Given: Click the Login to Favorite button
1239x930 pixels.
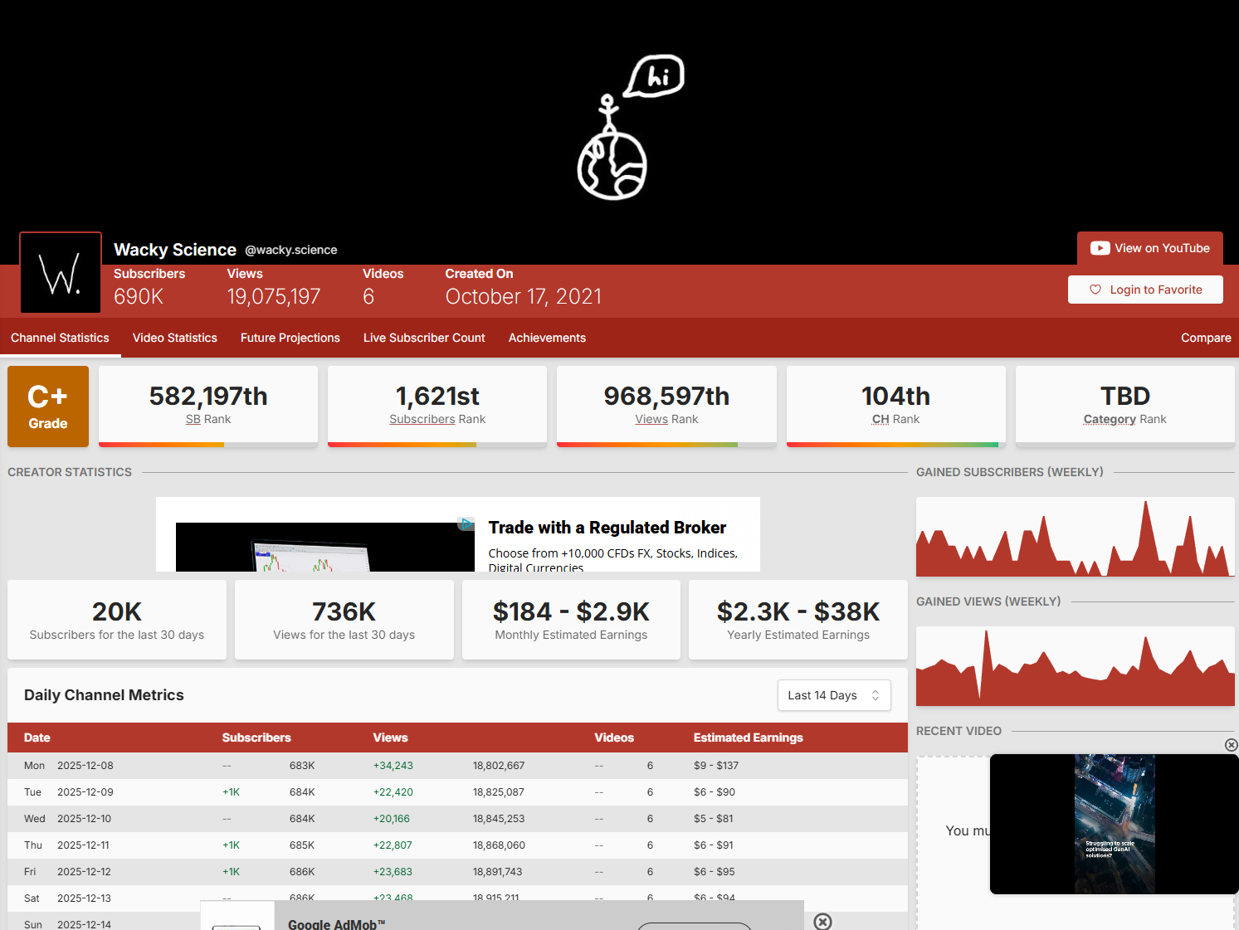Looking at the screenshot, I should click(1145, 290).
